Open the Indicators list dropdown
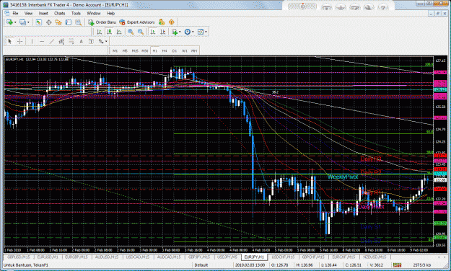Screen dimensions: 451x271 (176, 32)
